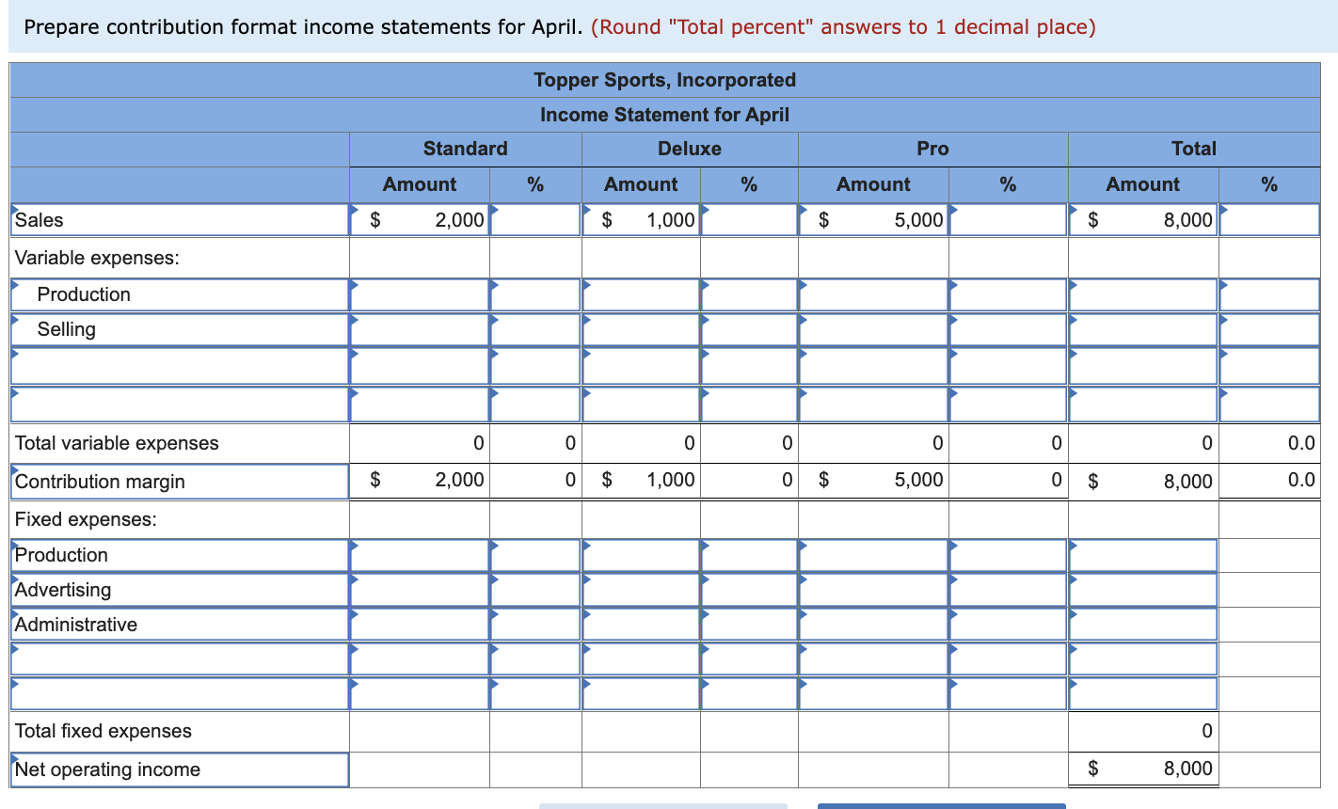Select Pro Selling percent cell
The width and height of the screenshot is (1338, 809).
click(1008, 329)
